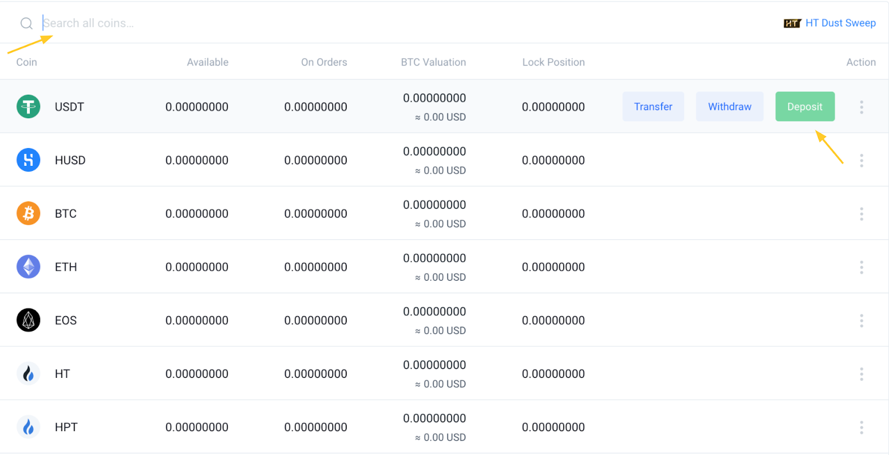Select the ETH coin name
This screenshot has width=889, height=455.
coord(66,267)
